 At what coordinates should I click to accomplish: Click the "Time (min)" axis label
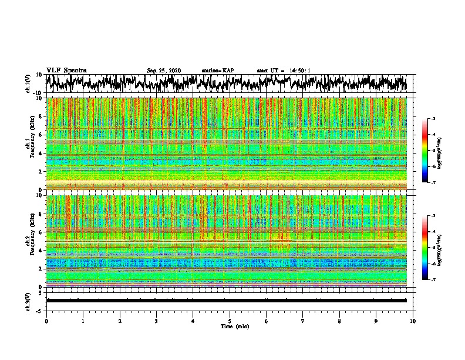click(x=235, y=326)
